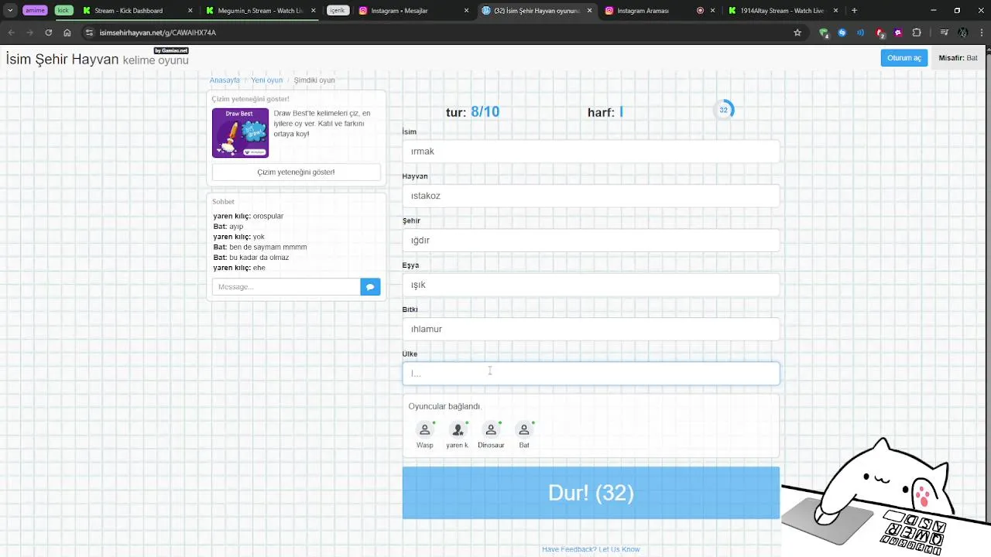Image resolution: width=991 pixels, height=557 pixels.
Task: Open the Yeni oyun breadcrumb link
Action: pyautogui.click(x=266, y=80)
